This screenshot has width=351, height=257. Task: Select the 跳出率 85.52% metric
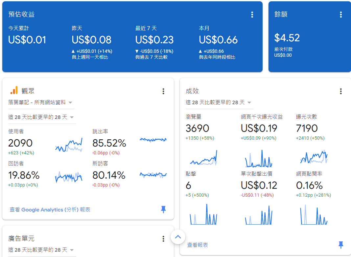click(x=109, y=143)
